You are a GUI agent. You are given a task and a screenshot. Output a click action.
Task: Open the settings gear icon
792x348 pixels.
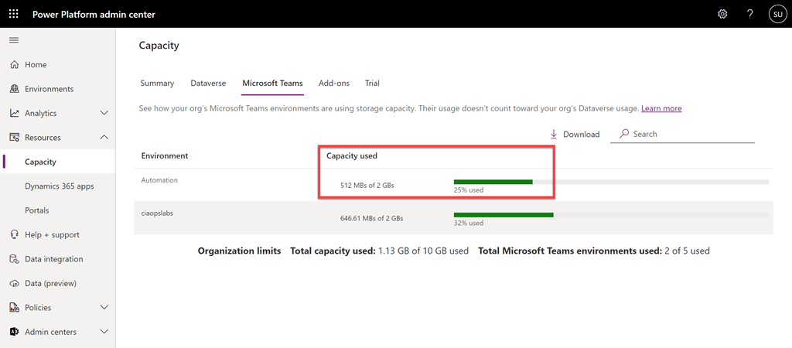pyautogui.click(x=722, y=14)
